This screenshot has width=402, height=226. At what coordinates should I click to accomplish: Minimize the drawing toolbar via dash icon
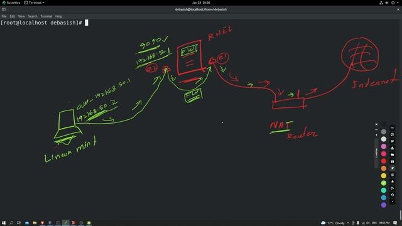(376, 130)
